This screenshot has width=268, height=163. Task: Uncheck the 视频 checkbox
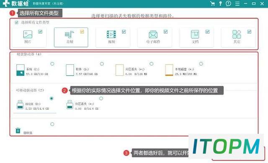point(124,32)
